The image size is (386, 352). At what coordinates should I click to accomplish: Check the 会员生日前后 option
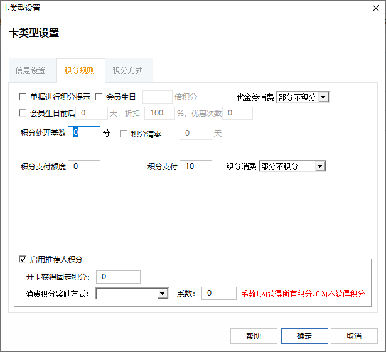pyautogui.click(x=23, y=113)
